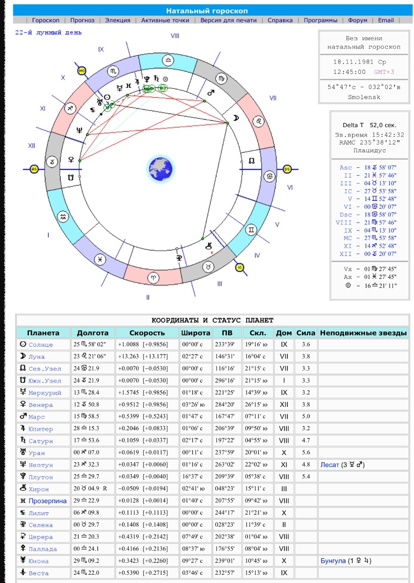The image size is (414, 583).
Task: Open the Прогноз menu item
Action: [83, 20]
